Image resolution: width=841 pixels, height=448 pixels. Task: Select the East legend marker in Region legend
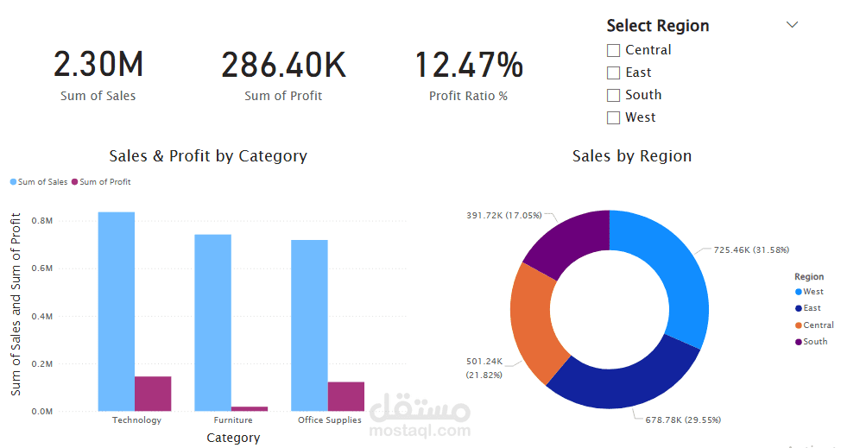coord(798,308)
